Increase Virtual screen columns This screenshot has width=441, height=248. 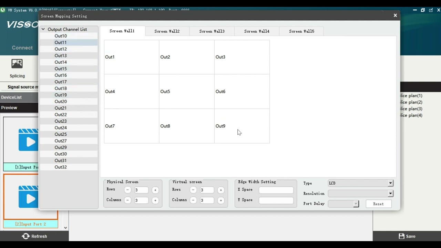220,200
